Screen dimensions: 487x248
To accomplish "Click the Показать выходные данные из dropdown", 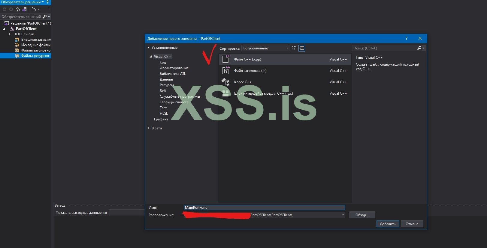I will pos(127,213).
